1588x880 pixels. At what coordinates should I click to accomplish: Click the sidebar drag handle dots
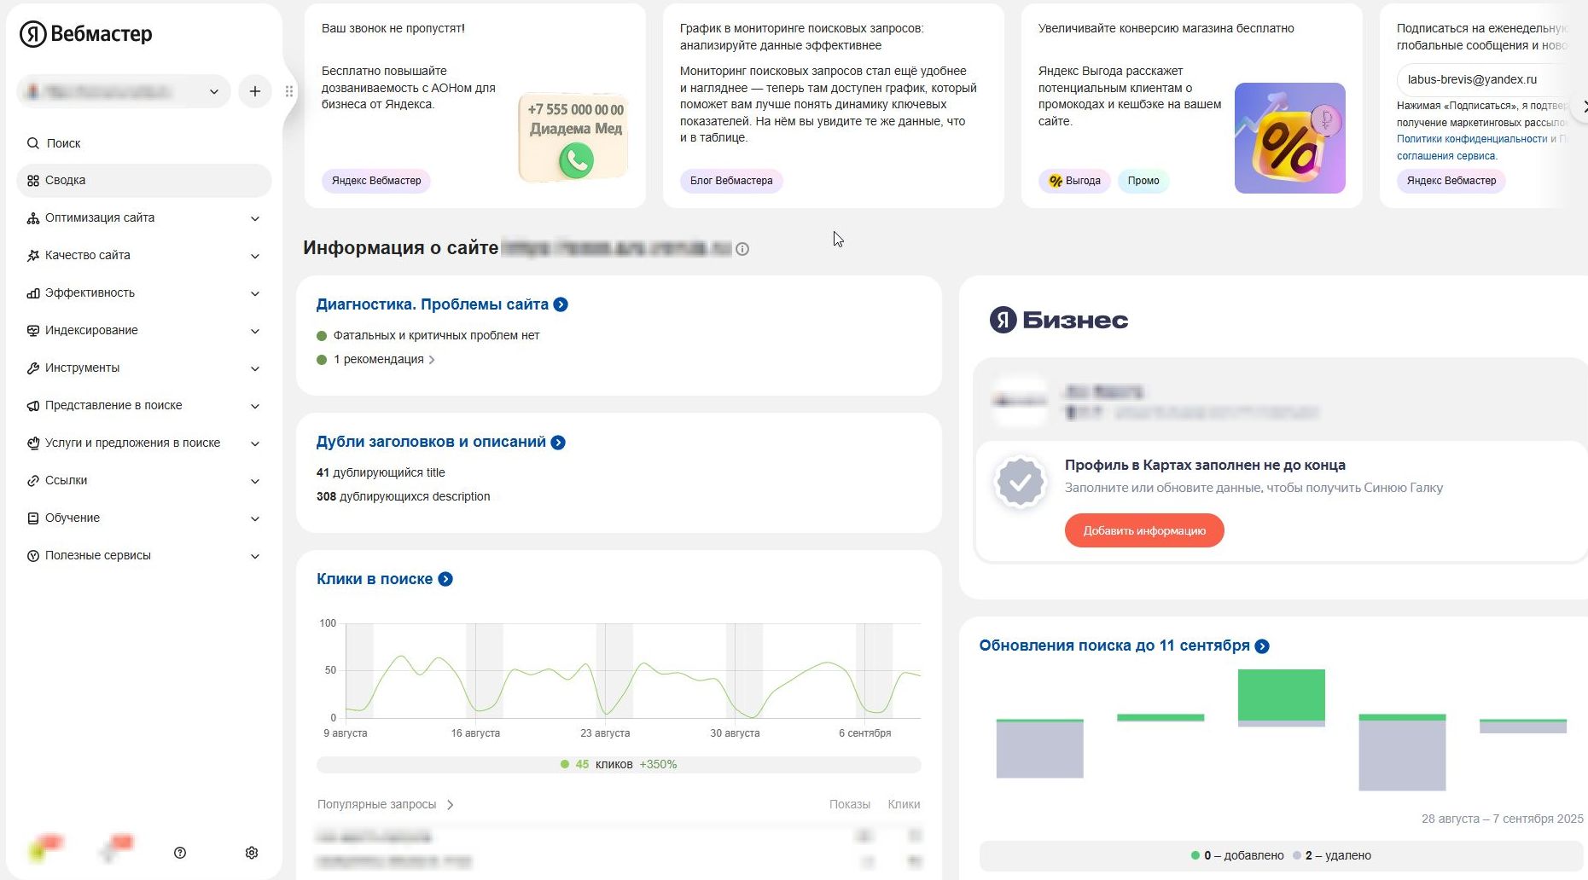289,91
